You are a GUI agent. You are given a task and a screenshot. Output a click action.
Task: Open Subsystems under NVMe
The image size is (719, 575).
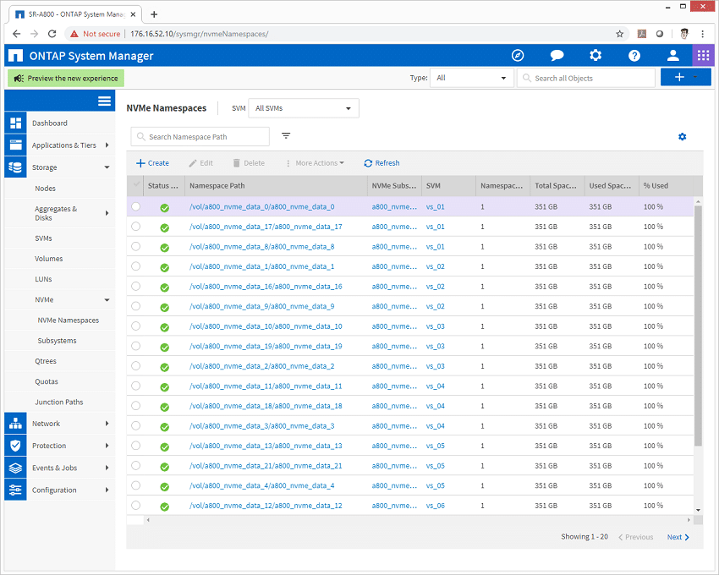tap(57, 341)
